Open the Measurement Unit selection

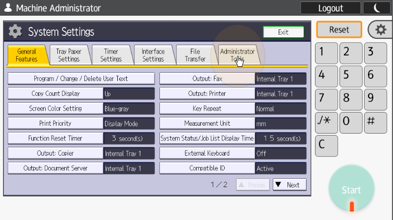click(207, 123)
